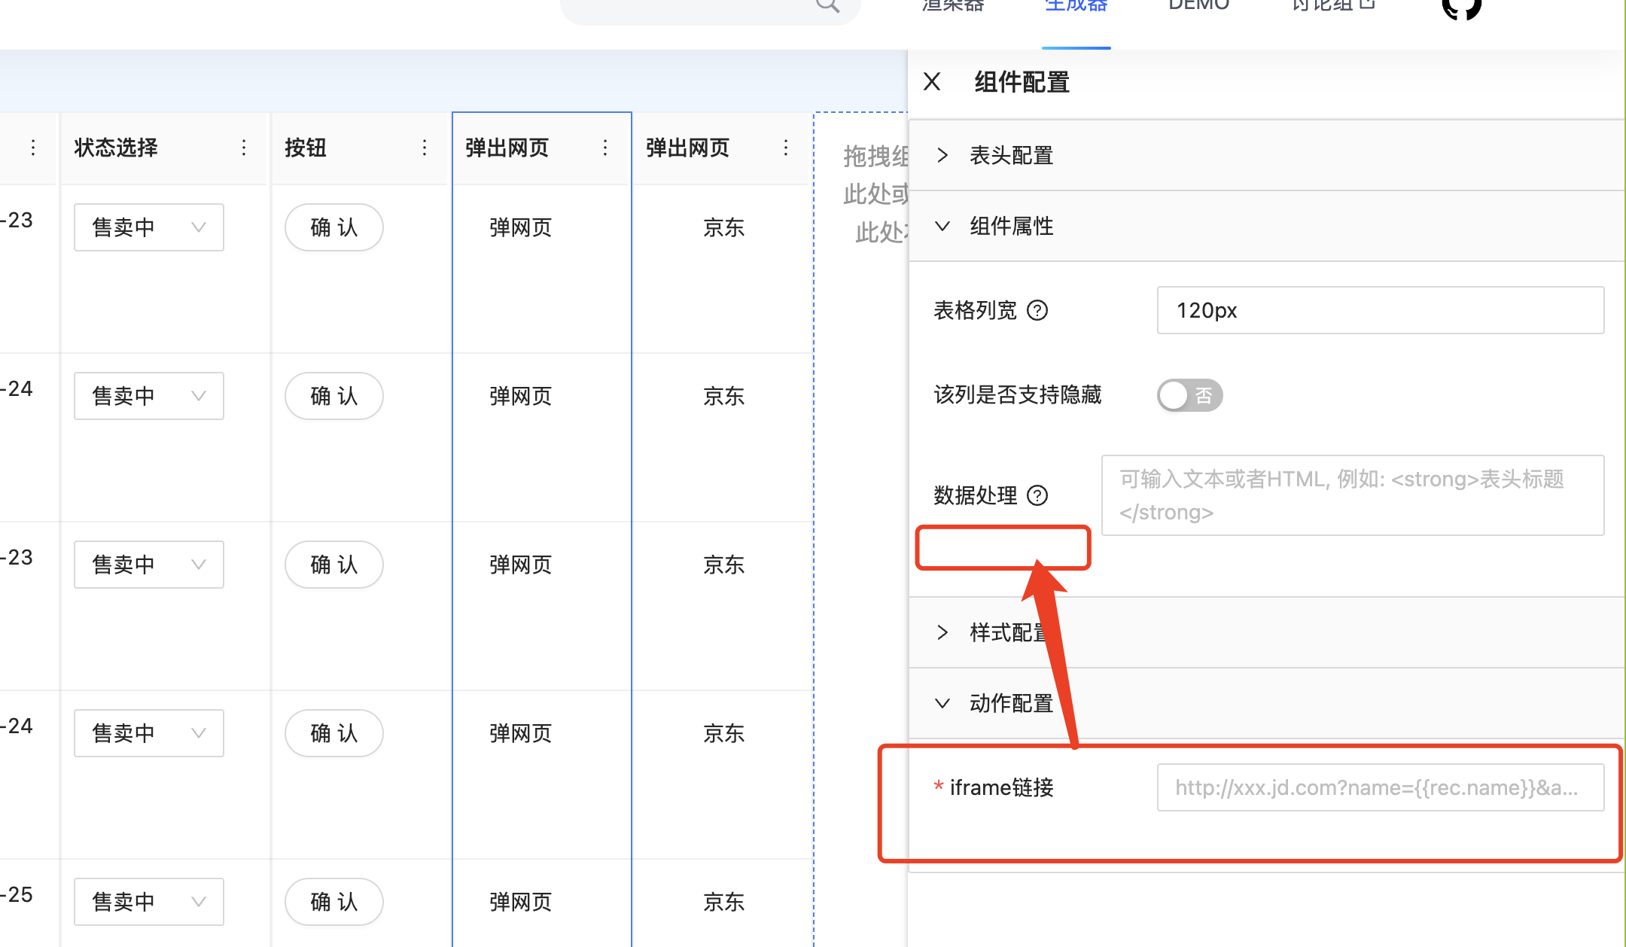This screenshot has height=947, width=1626.
Task: Click the help icon beside 表格列宽
Action: tap(1038, 310)
